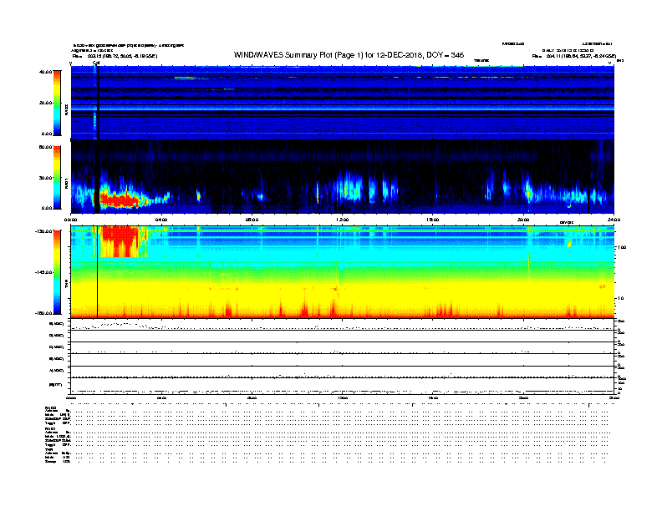
Task: Click the 20.00 label on RAD2 color scale
Action: tap(46, 103)
